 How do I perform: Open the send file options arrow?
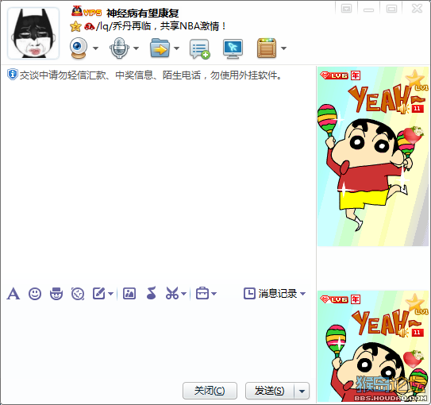click(x=176, y=48)
